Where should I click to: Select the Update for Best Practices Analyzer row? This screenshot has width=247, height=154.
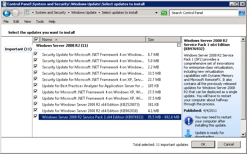coord(110,86)
